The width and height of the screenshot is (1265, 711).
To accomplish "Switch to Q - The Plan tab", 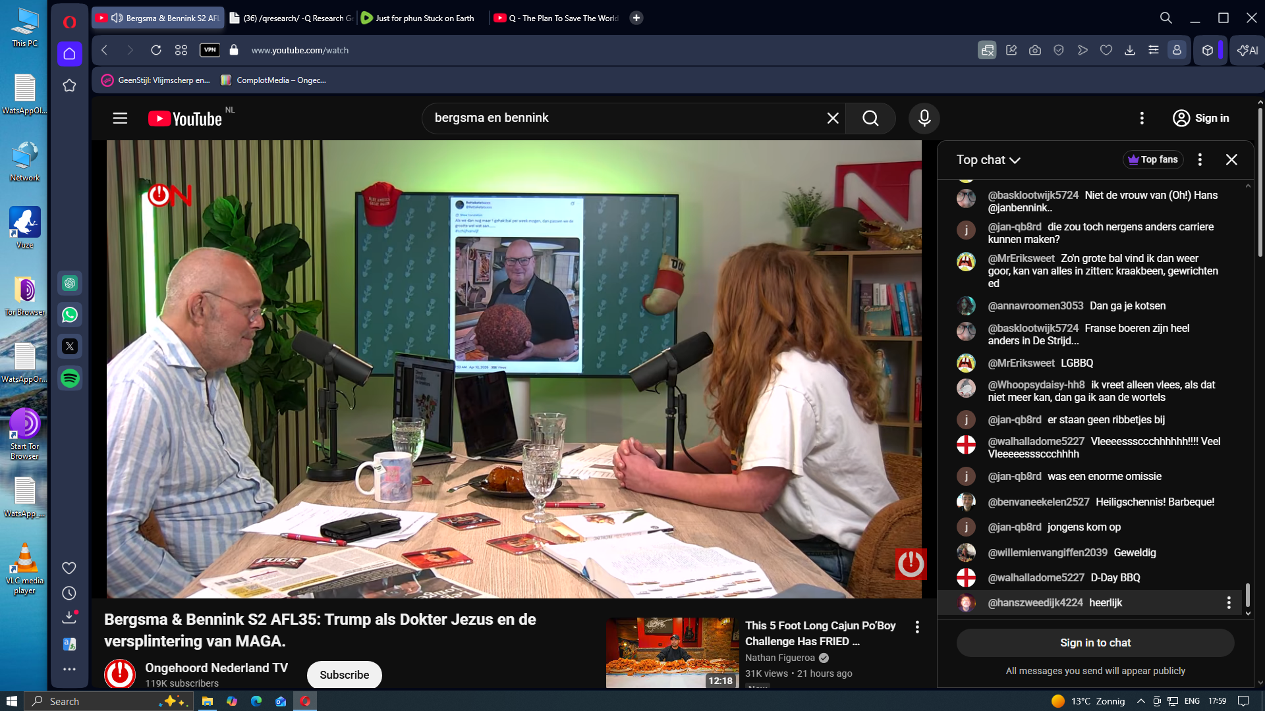I will tap(563, 18).
